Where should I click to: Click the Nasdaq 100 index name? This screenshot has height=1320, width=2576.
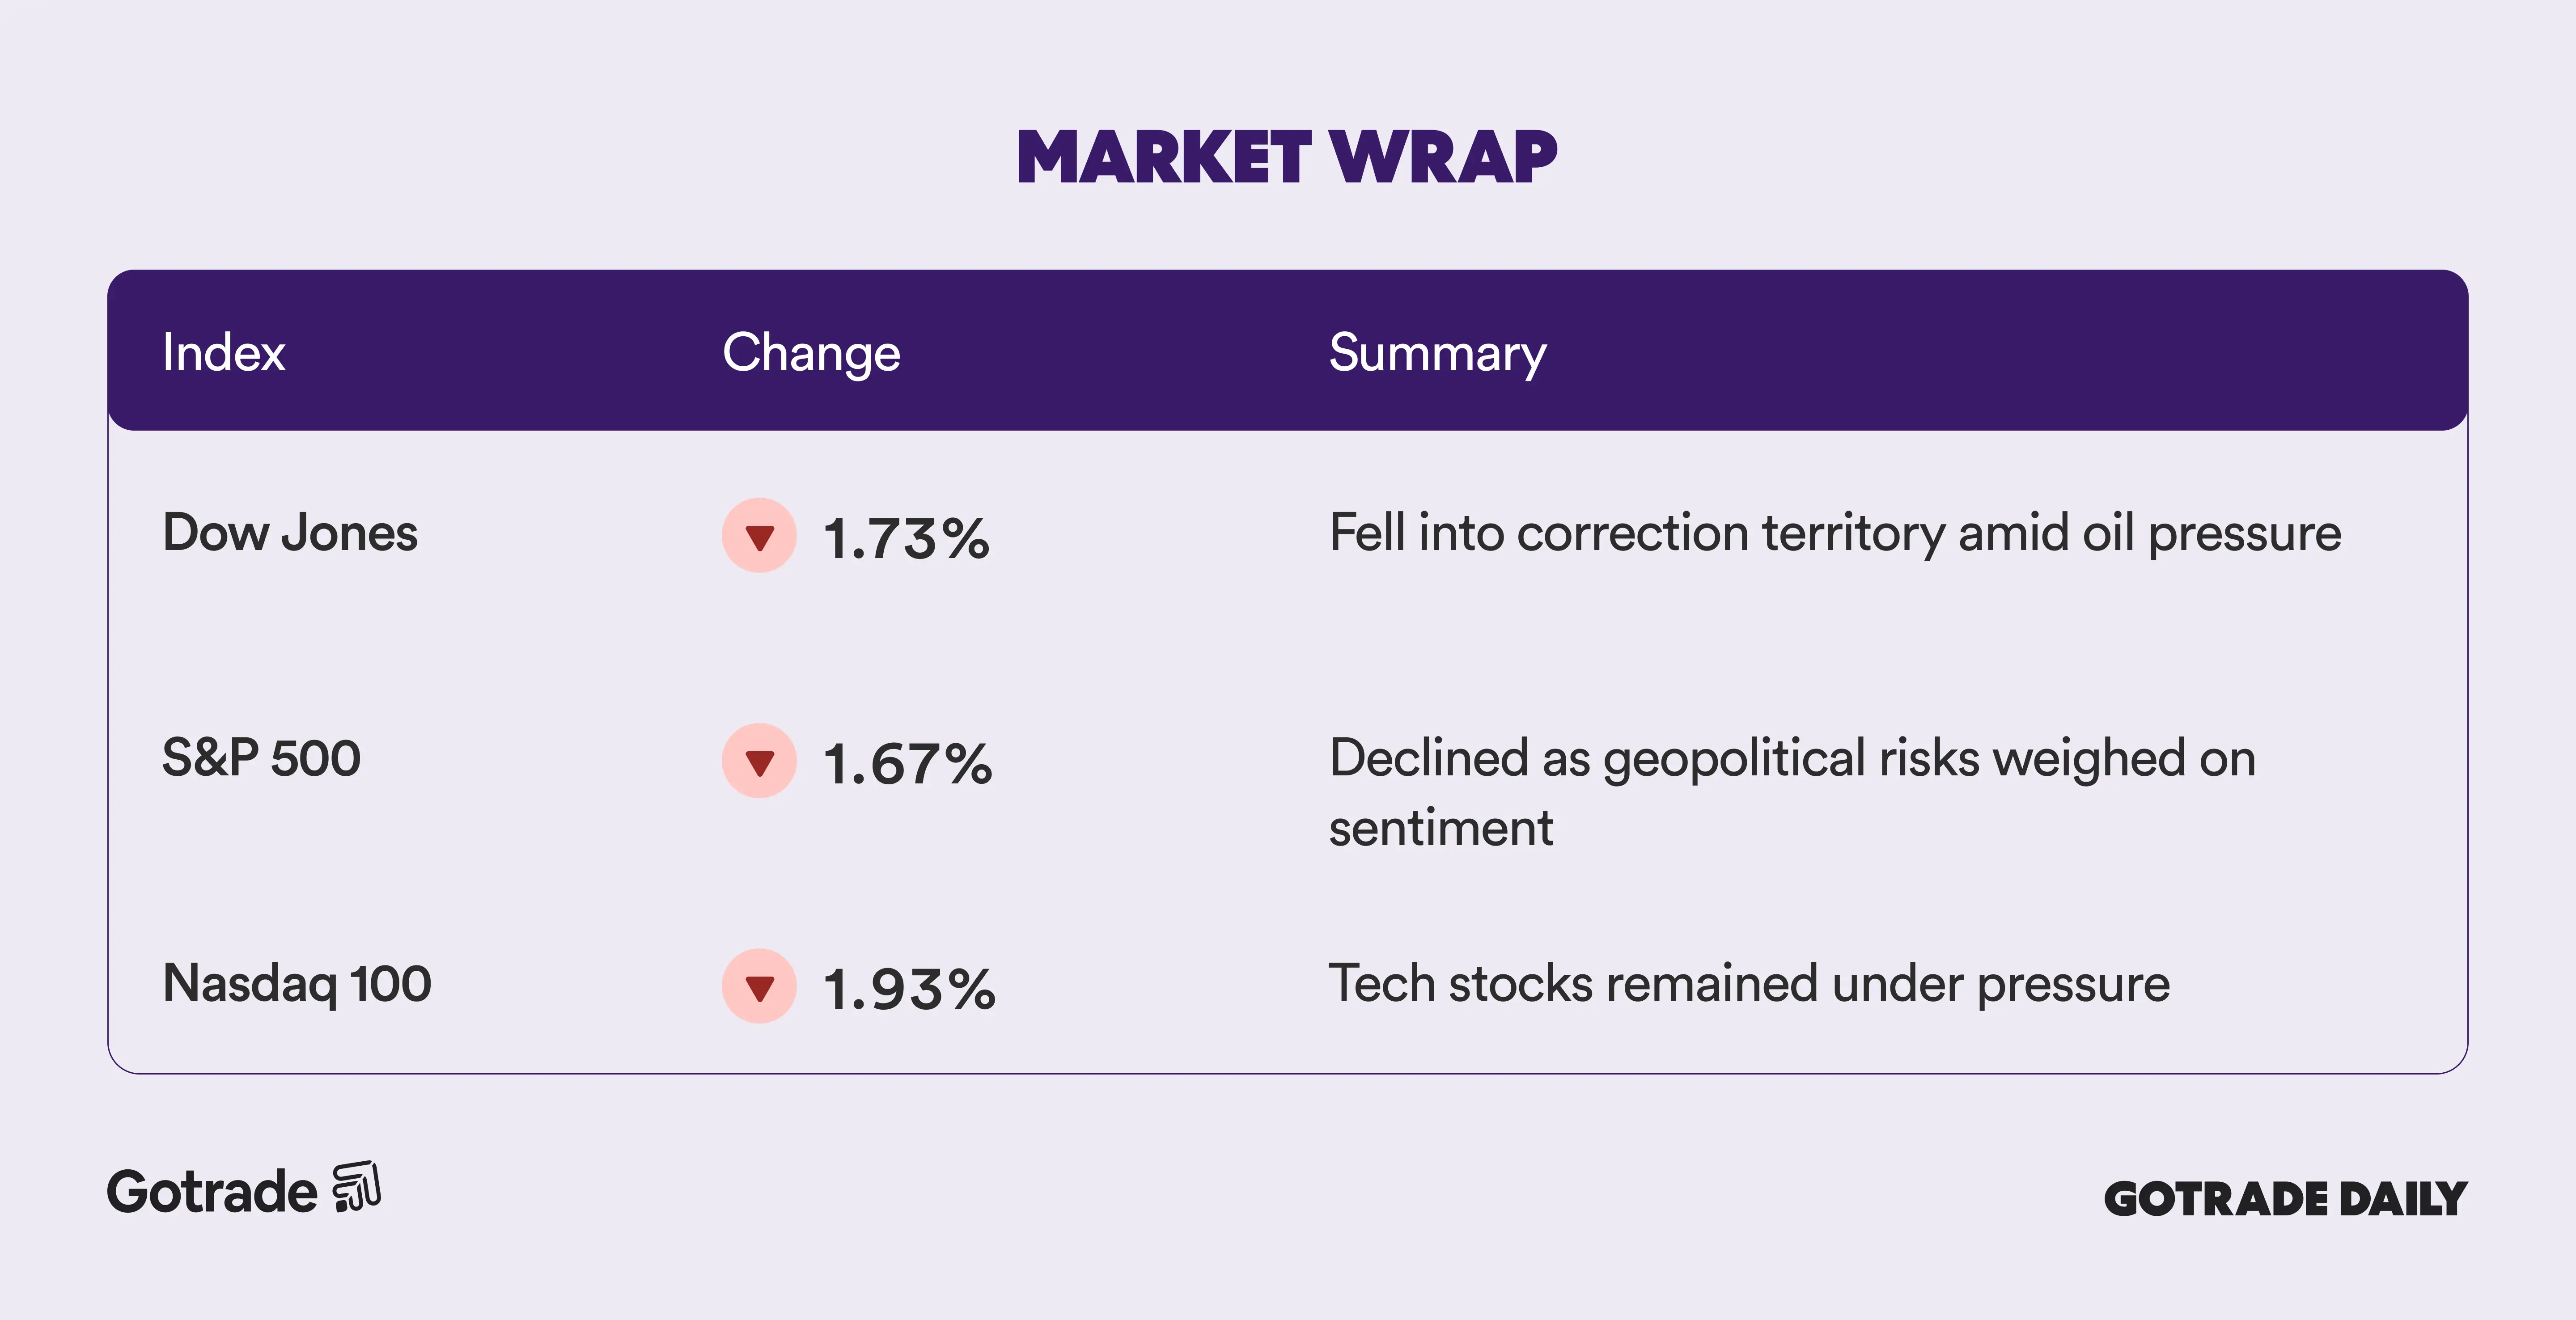pyautogui.click(x=297, y=983)
